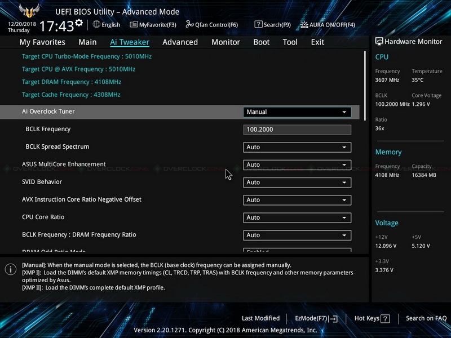This screenshot has width=451, height=338.
Task: Click the AURA light icon
Action: [x=304, y=25]
